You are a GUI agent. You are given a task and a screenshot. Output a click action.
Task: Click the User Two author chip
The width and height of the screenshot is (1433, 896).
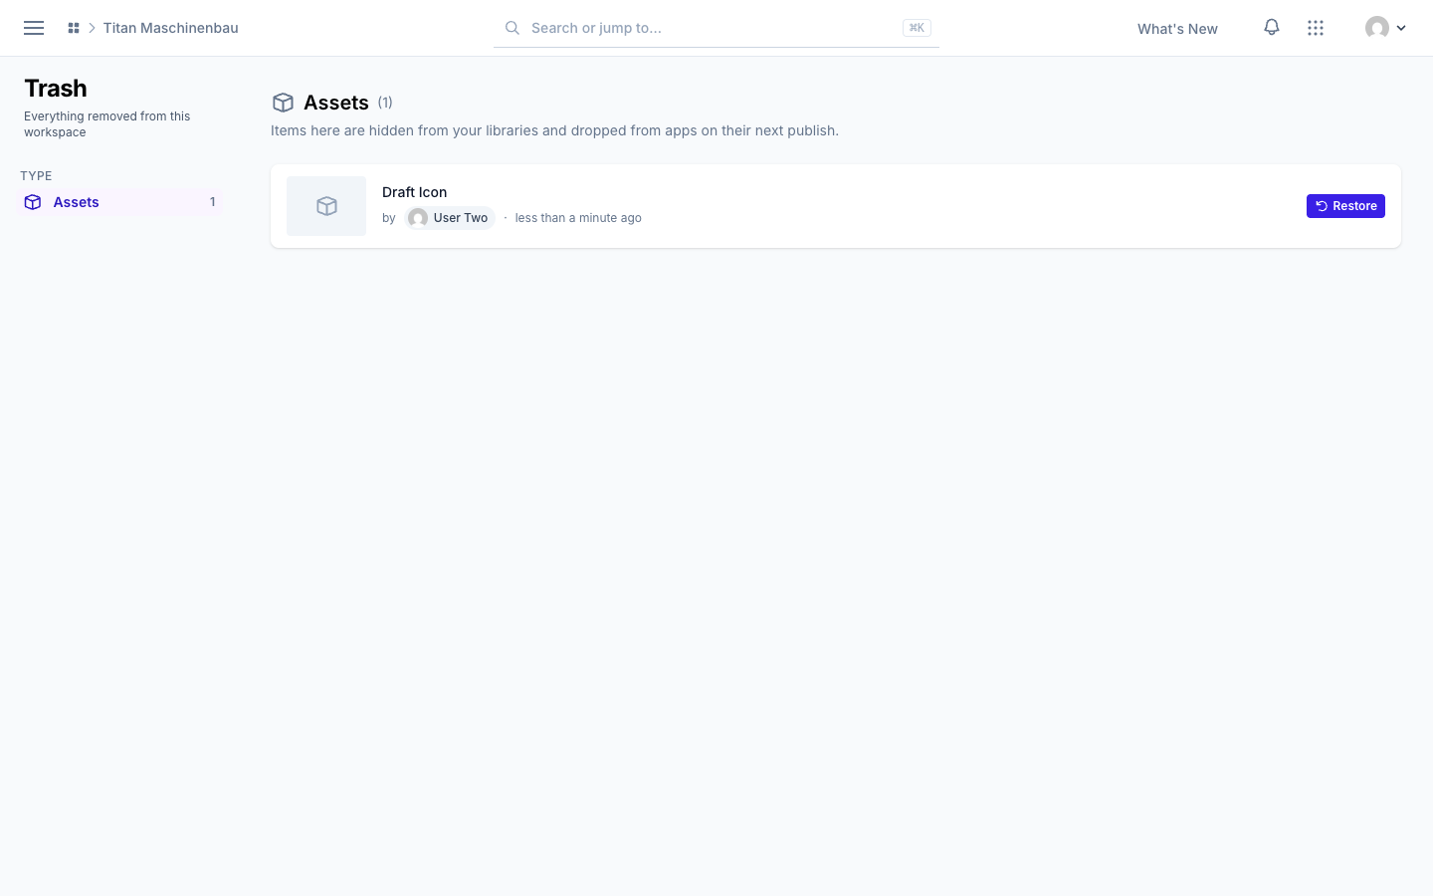coord(451,218)
